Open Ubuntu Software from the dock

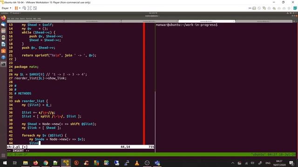pyautogui.click(x=3, y=51)
